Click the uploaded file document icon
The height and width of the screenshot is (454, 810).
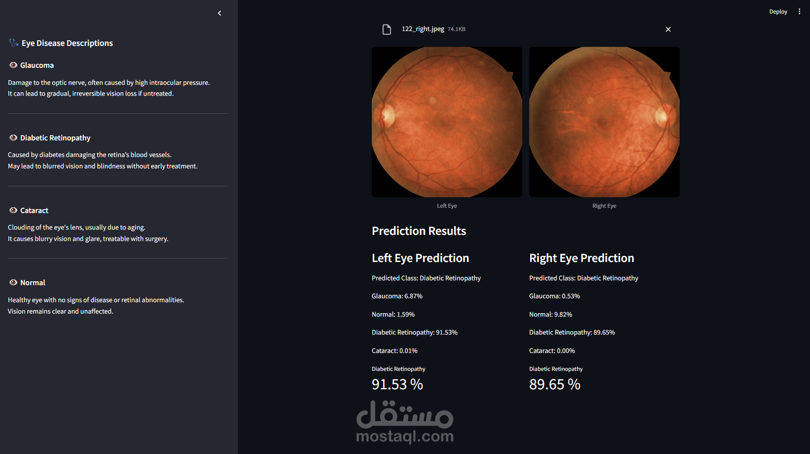coord(387,29)
